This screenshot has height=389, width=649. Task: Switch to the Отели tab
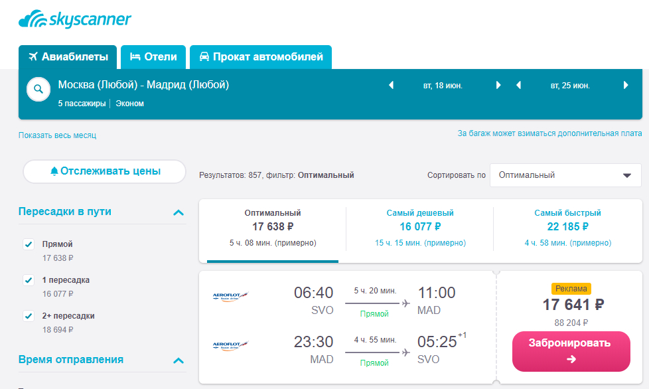[x=153, y=57]
